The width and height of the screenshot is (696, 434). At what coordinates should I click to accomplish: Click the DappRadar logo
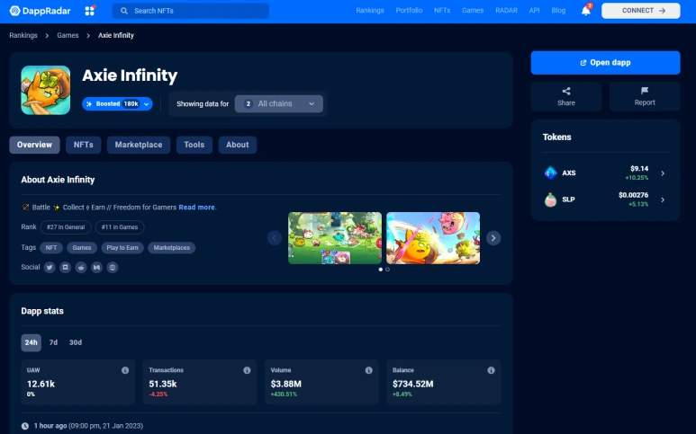click(x=40, y=11)
